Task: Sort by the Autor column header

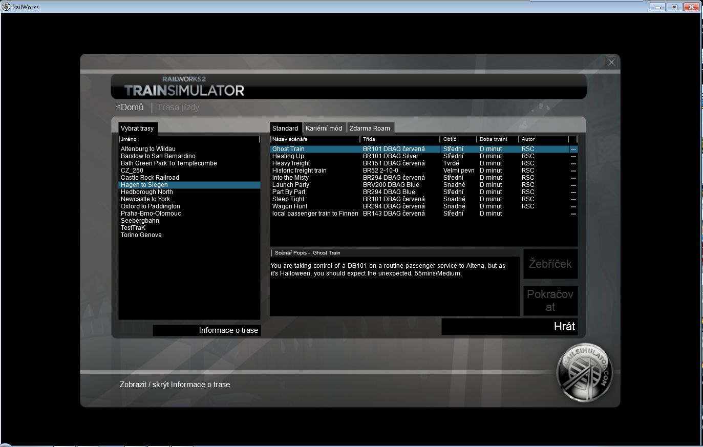Action: 544,139
